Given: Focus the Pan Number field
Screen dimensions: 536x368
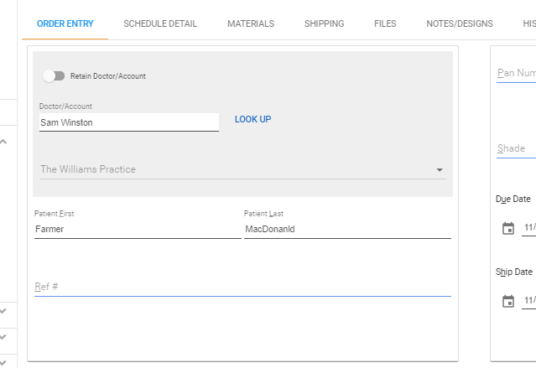Looking at the screenshot, I should click(516, 73).
